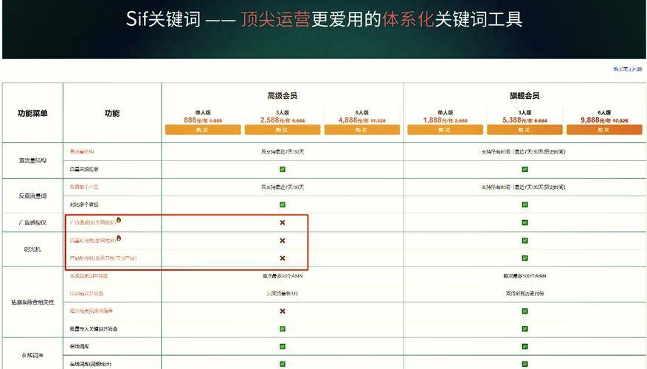
Task: Select the 功能菜单 header cell
Action: (x=32, y=113)
